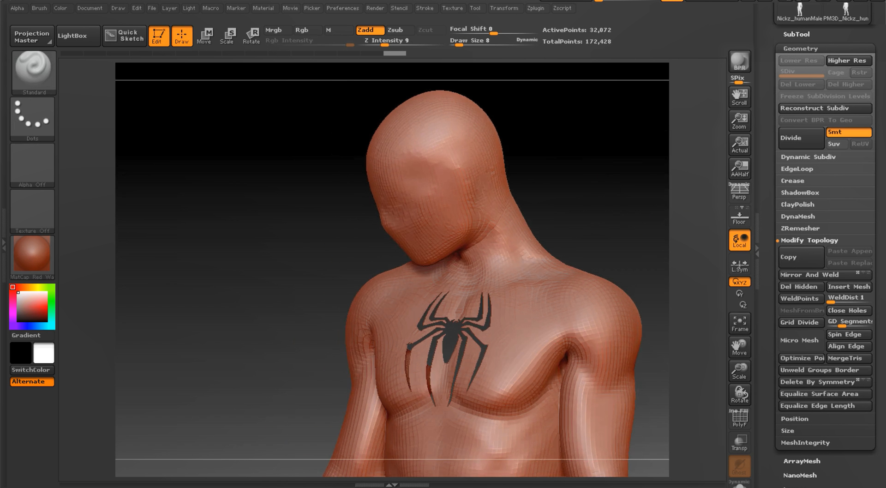Open Quick Sketch
This screenshot has height=488, width=886.
pos(125,36)
